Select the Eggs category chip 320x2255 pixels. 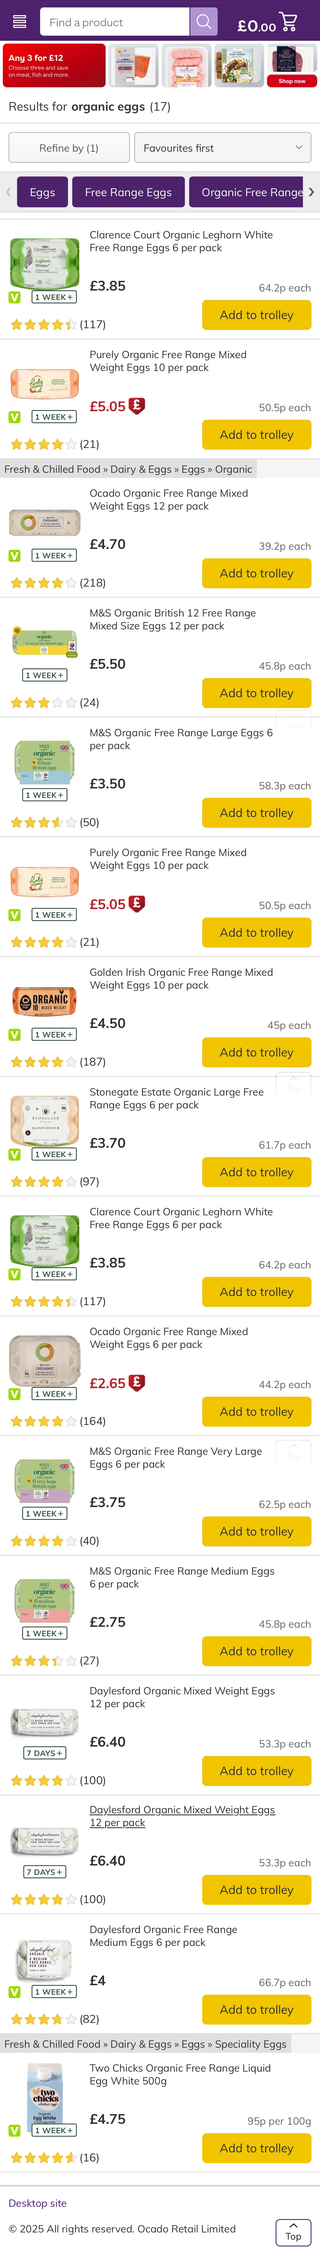(x=42, y=192)
